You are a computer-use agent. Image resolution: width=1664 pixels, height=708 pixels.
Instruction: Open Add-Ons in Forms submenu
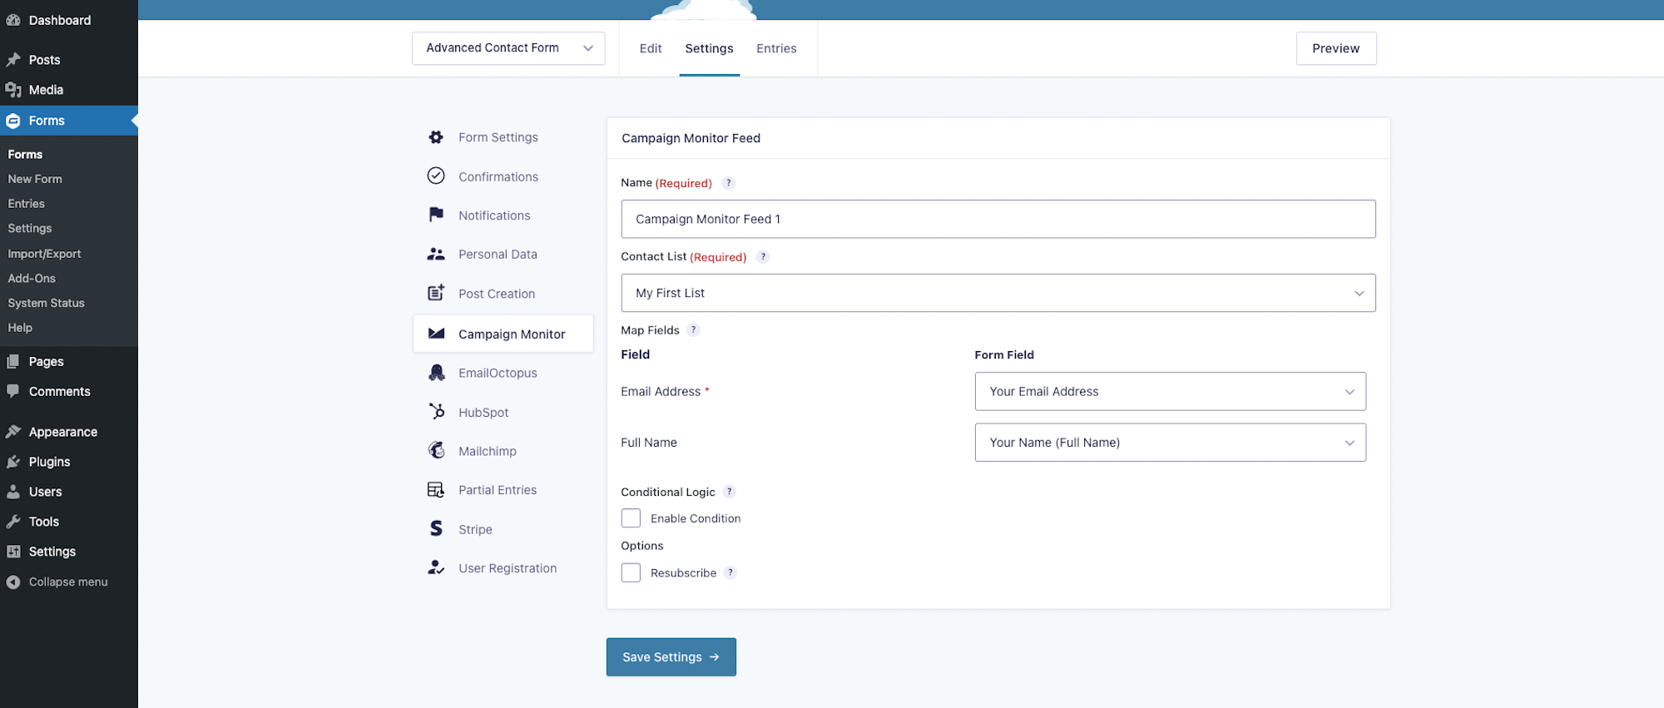click(x=32, y=278)
